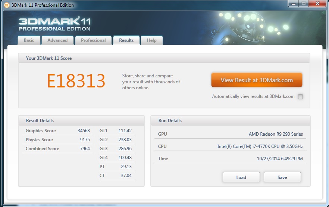Click the Run Details panel header
Screen dimensions: 329x207
(231, 121)
